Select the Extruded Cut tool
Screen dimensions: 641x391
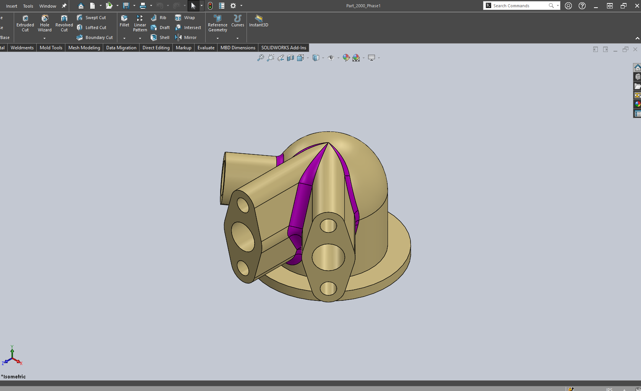click(25, 23)
